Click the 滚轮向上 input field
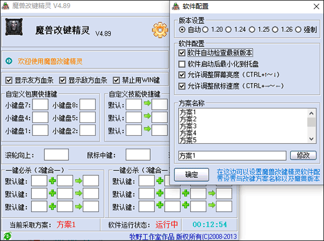 pyautogui.click(x=56, y=155)
